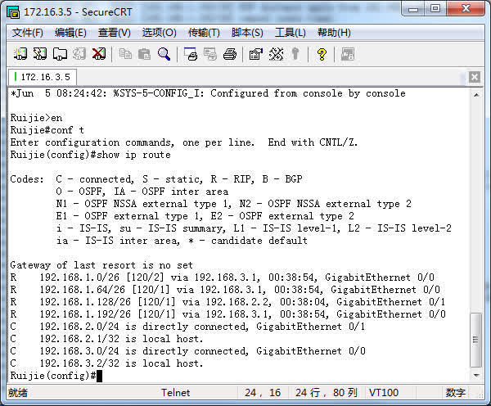Open the 查看(V) menu
This screenshot has width=491, height=406.
coord(114,33)
